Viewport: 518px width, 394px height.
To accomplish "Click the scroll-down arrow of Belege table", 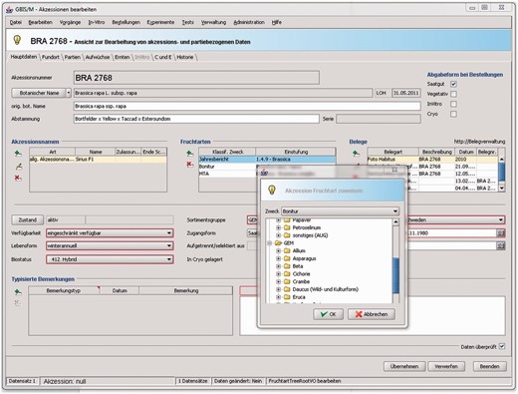I will pos(502,189).
